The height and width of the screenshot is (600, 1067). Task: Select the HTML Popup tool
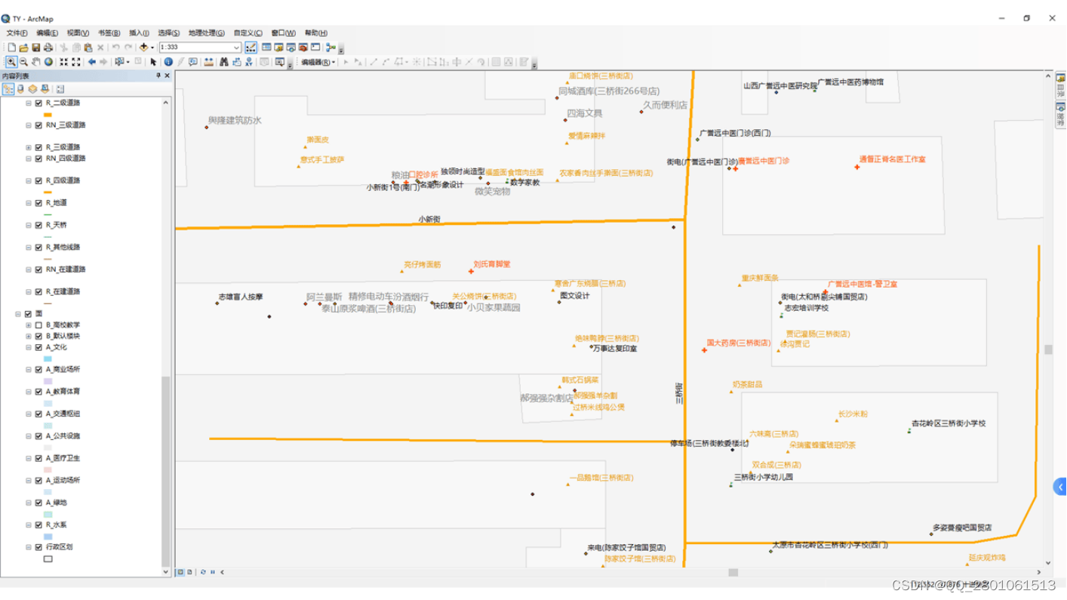[193, 62]
